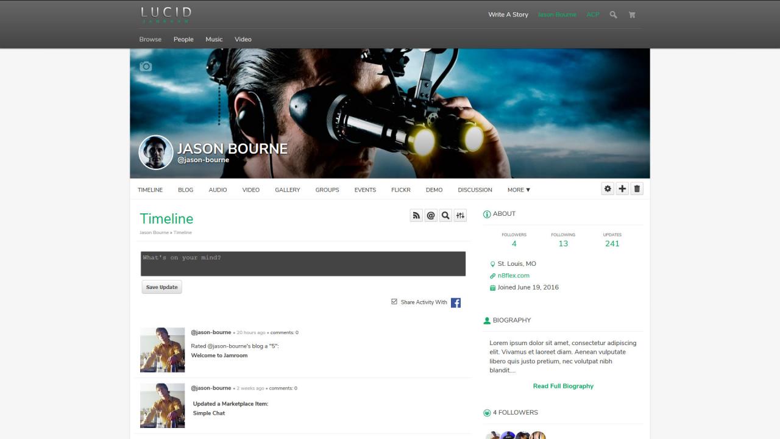Expand the MORE profile menu

click(x=519, y=190)
